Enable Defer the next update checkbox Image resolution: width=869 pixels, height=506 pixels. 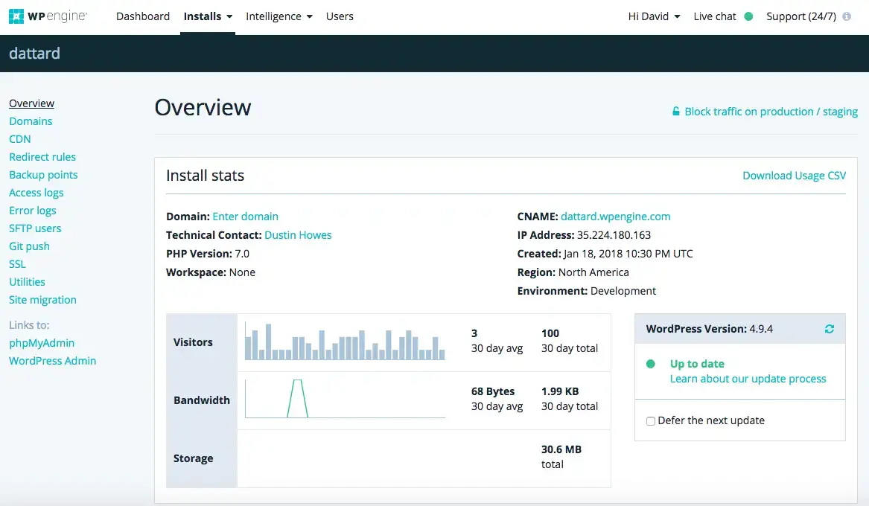(x=651, y=421)
